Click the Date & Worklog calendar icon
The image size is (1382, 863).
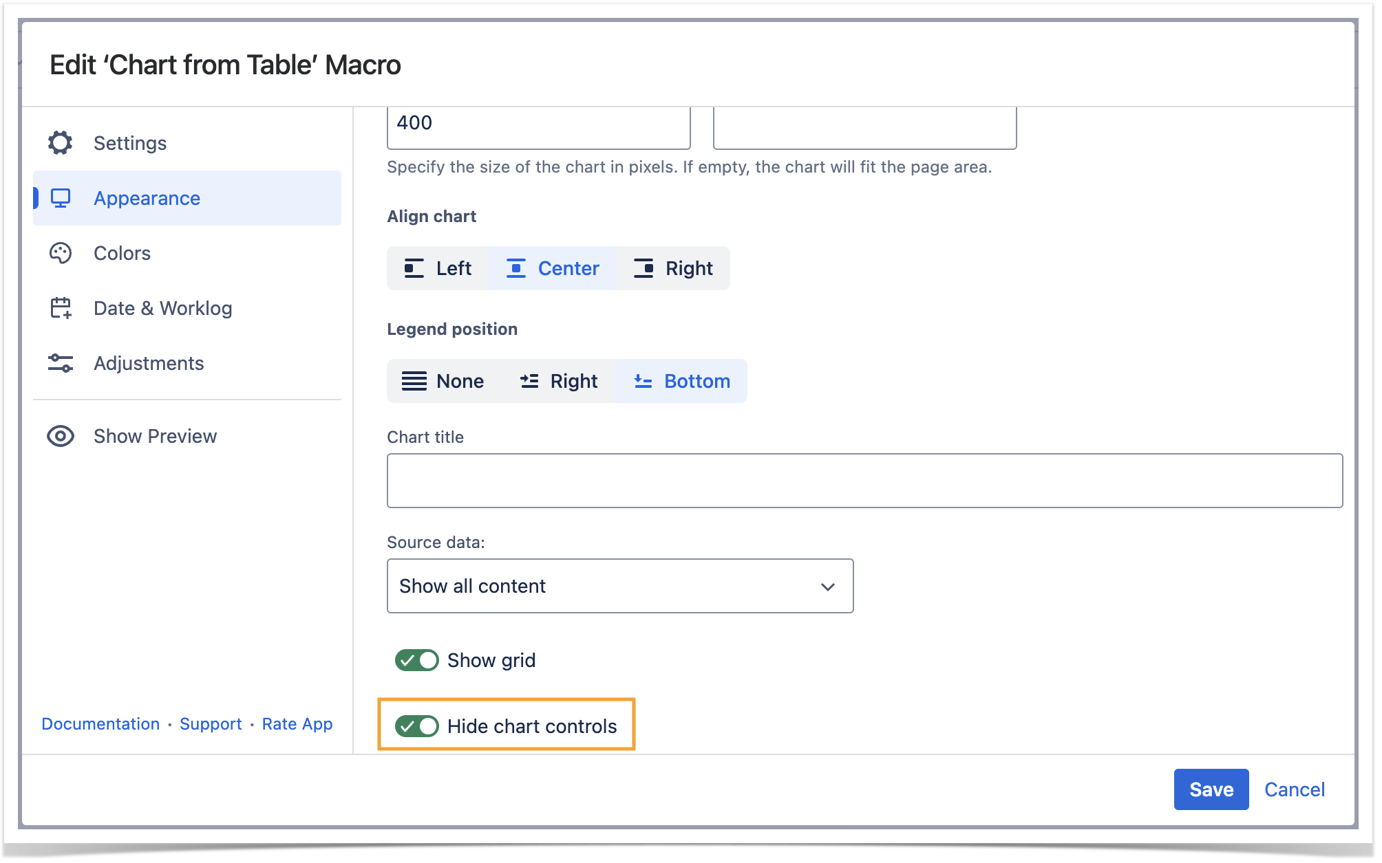[61, 308]
